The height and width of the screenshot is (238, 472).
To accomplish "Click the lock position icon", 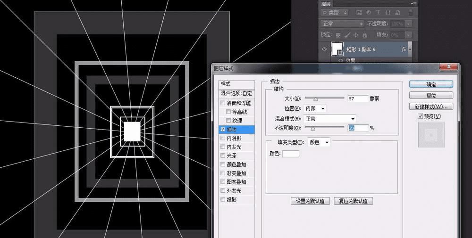I will [355, 35].
